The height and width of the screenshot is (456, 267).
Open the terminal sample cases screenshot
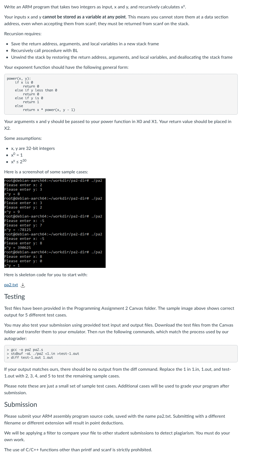coord(55,223)
